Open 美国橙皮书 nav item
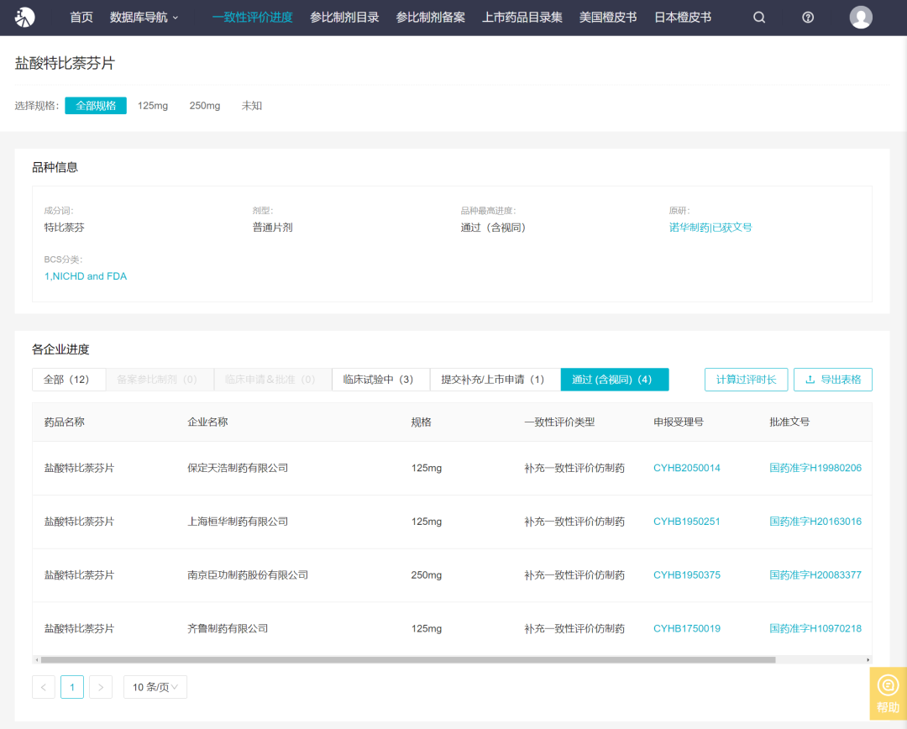 (608, 18)
